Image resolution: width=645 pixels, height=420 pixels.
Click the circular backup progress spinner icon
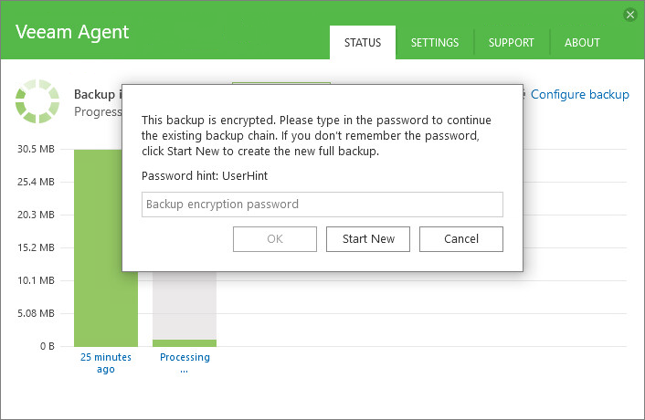tap(37, 101)
